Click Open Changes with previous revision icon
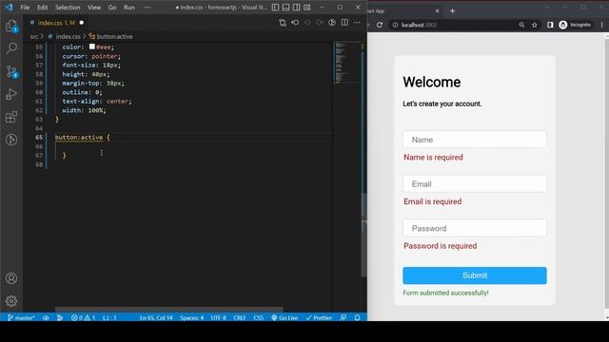The image size is (609, 342). coord(295,23)
